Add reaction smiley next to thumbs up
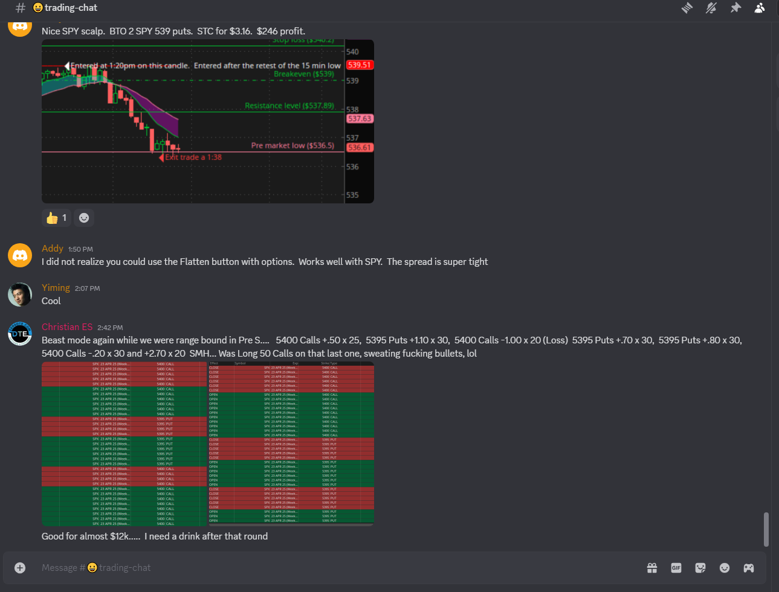Screen dimensions: 779x592 tap(84, 218)
